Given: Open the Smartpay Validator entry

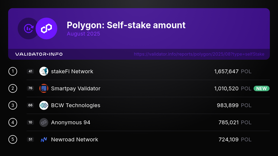Looking at the screenshot, I should [x=76, y=88].
